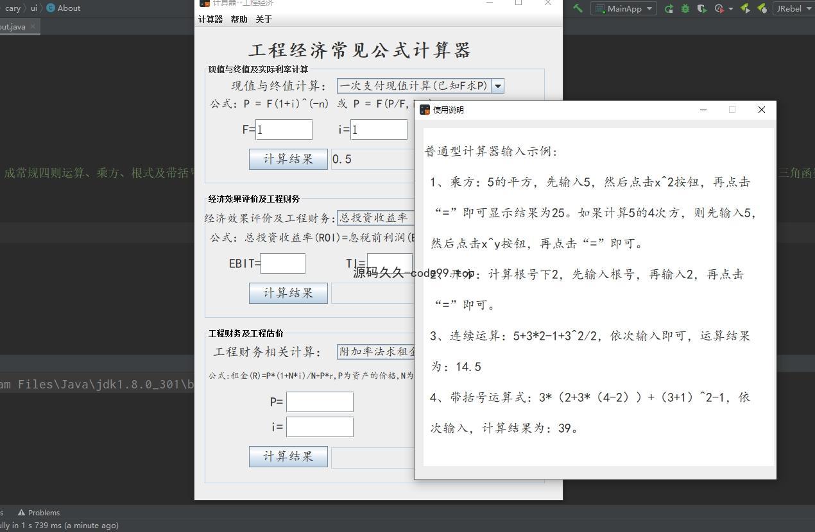Click 计算结果 button in 经济效果评价 section
This screenshot has height=532, width=815.
288,293
